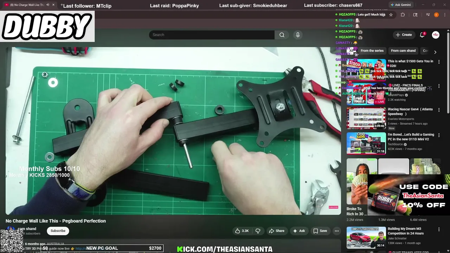Click the 'New' badge under the iRacing video
Screen dimensions: 450x253
click(391, 128)
